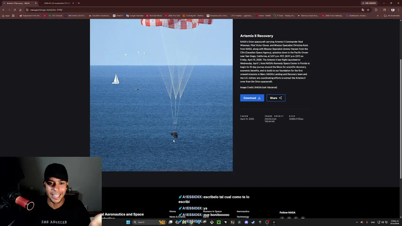Click the Follow NASA footer heading
402x226 pixels.
[287, 213]
